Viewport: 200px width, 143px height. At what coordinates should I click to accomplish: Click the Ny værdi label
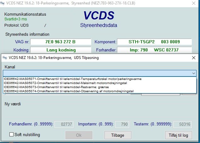tap(13, 104)
